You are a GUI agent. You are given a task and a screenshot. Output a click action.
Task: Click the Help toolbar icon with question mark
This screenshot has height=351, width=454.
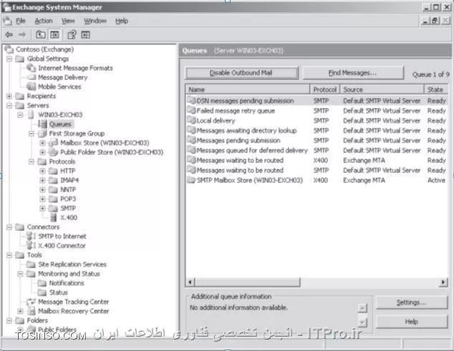point(72,35)
